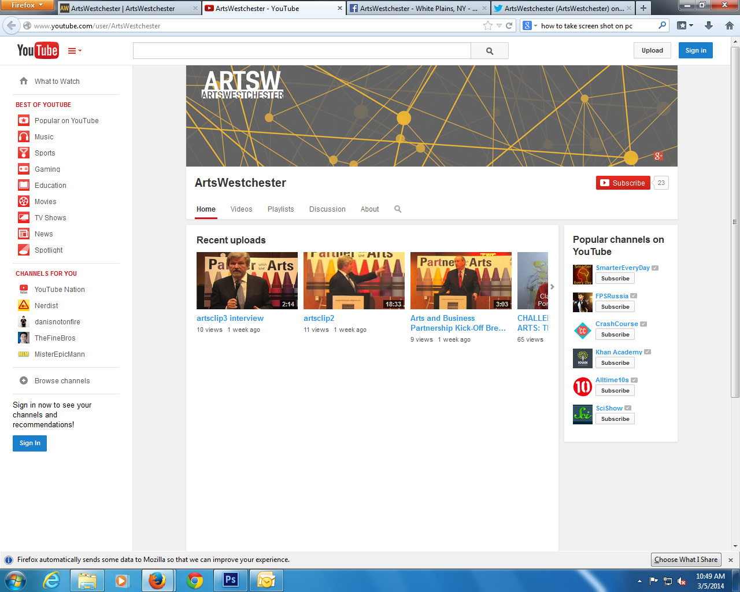Click the red Subscribe button
The image size is (740, 592).
623,183
